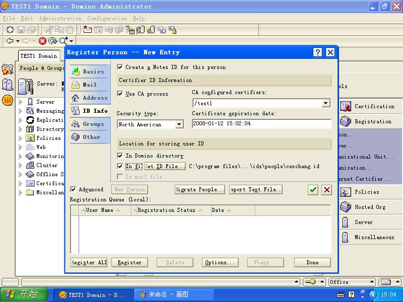Open the Paint taskbar window button

click(174, 294)
